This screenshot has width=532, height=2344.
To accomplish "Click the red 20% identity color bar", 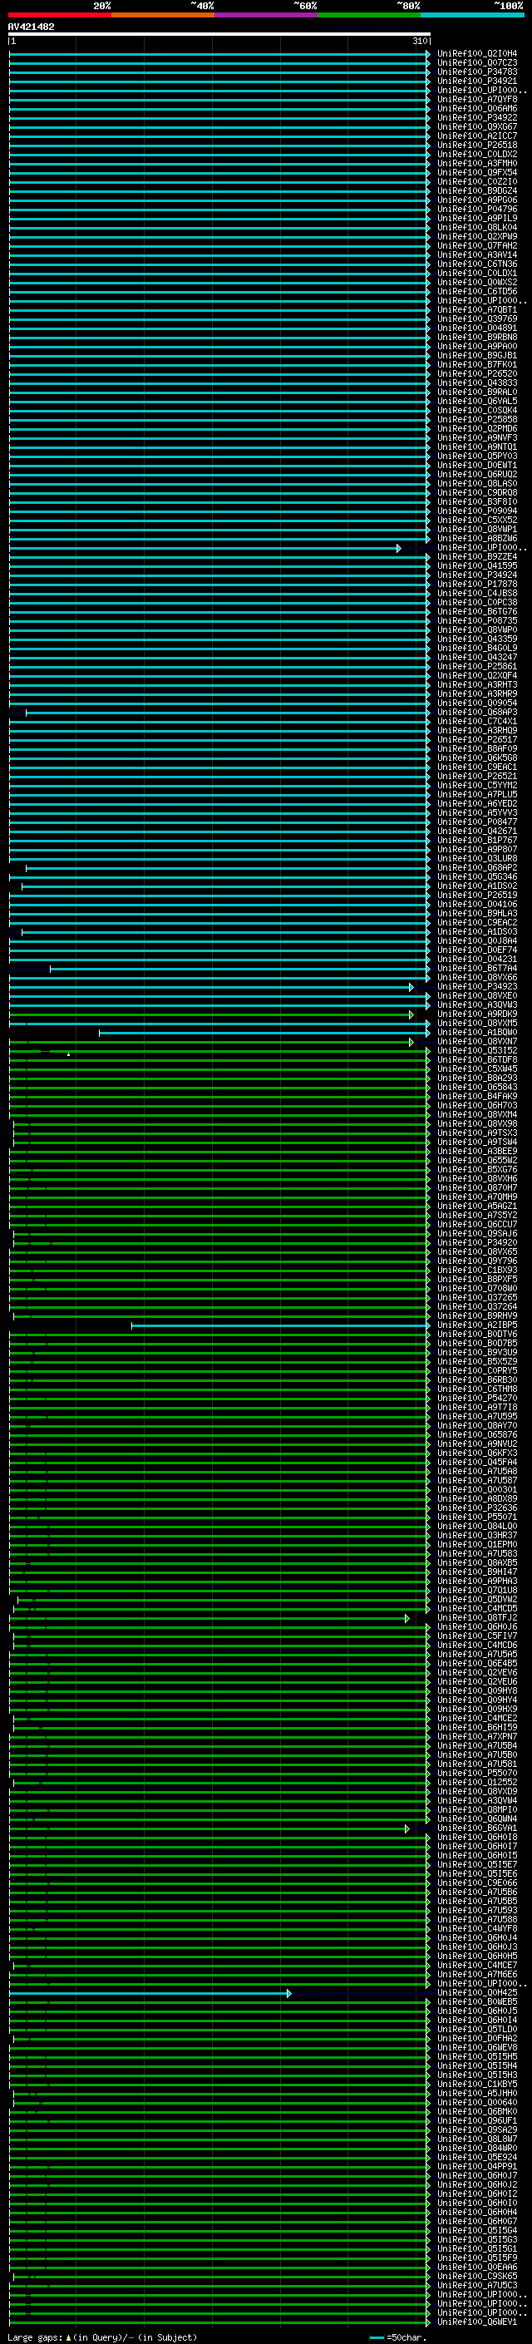I will [59, 15].
